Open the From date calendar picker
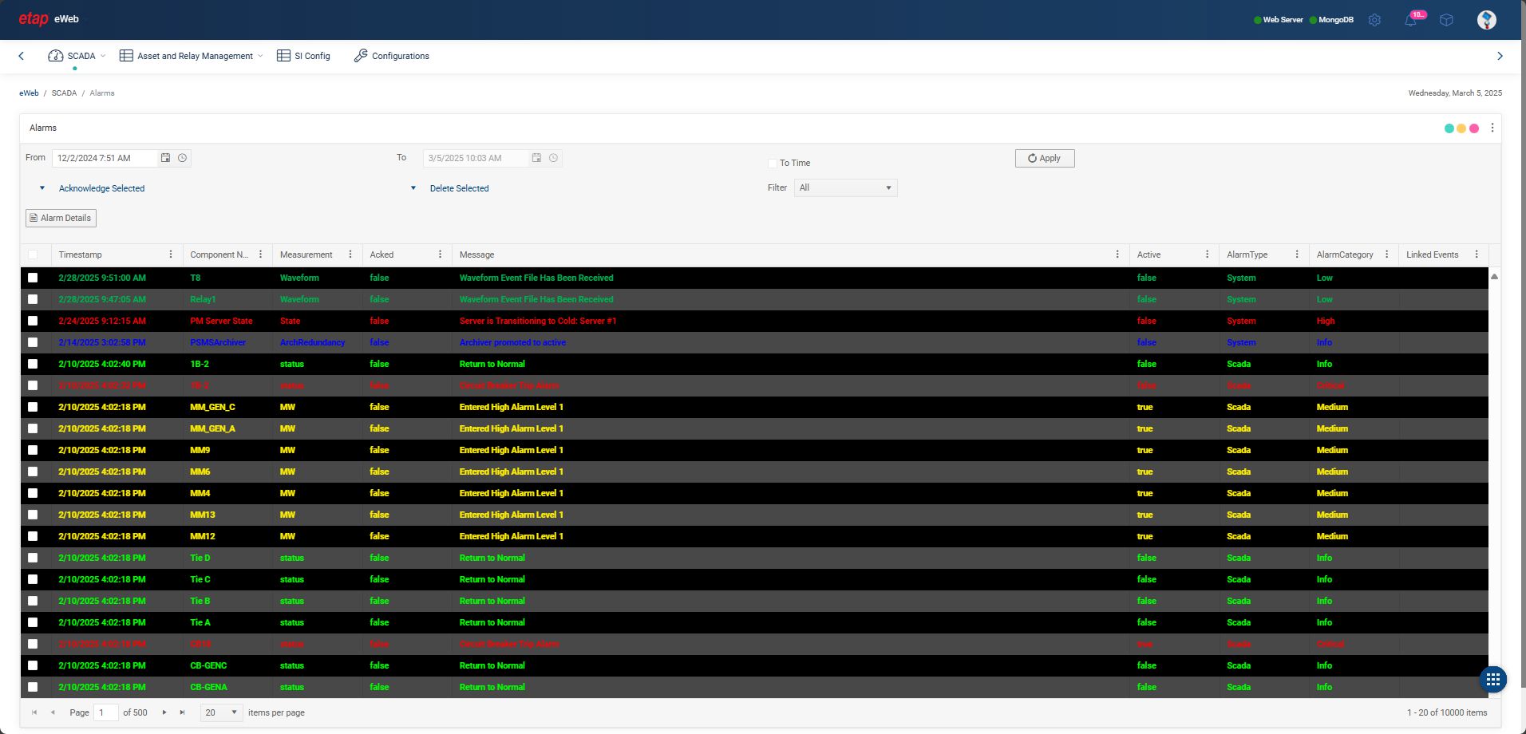The image size is (1526, 734). [x=166, y=158]
